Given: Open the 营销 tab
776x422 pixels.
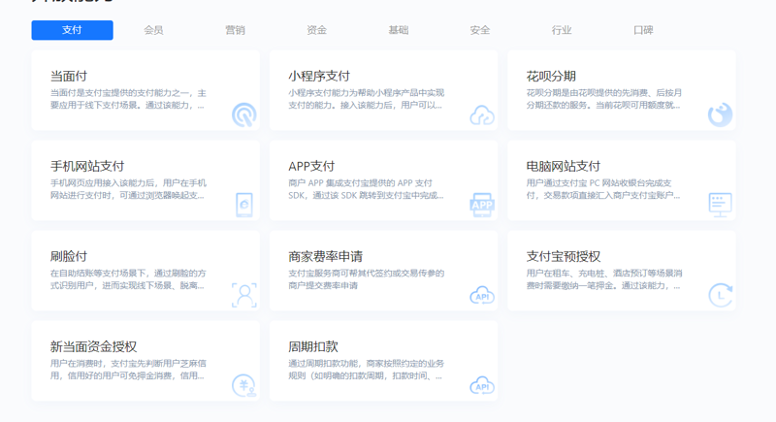Looking at the screenshot, I should pos(235,30).
